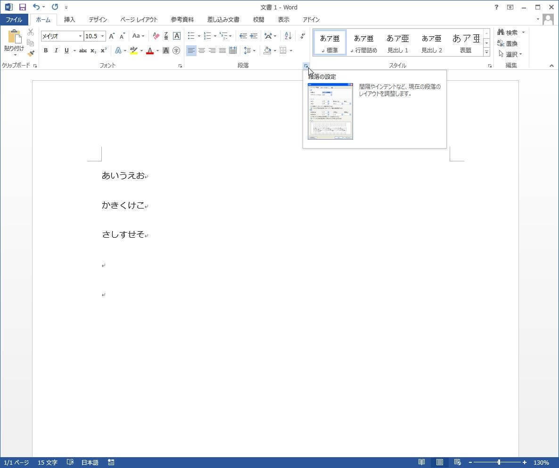This screenshot has height=468, width=559.
Task: Open the font name dropdown (メイリオ)
Action: (80, 36)
